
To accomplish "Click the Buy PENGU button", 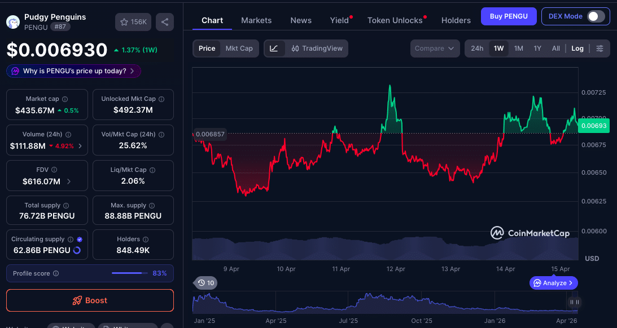I will pos(508,16).
